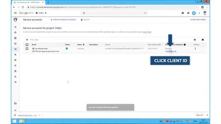Click the Google APIs logo
This screenshot has width=221, height=124.
coord(26,13)
